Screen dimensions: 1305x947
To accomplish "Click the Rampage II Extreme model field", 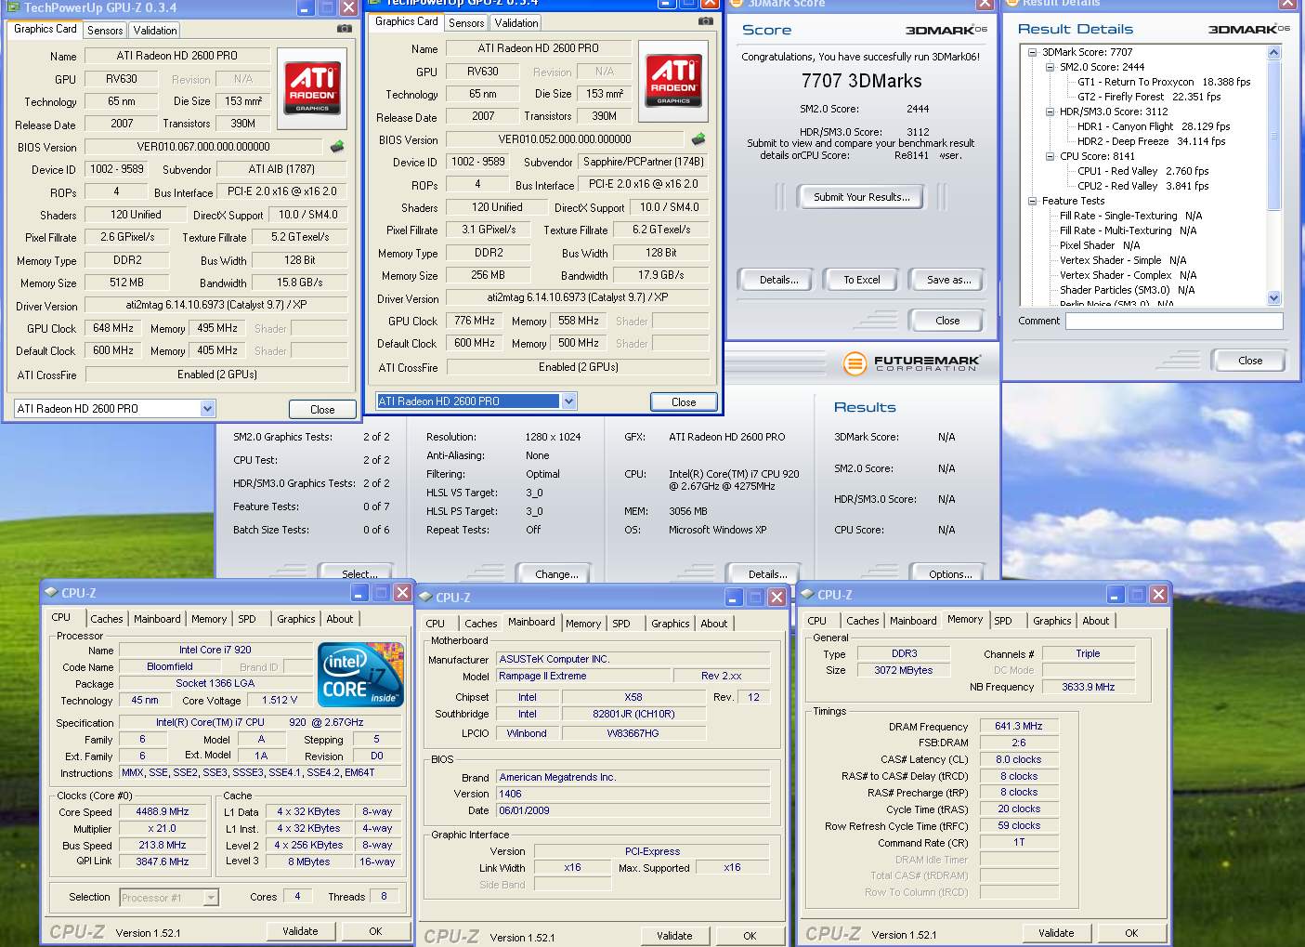I will (584, 676).
